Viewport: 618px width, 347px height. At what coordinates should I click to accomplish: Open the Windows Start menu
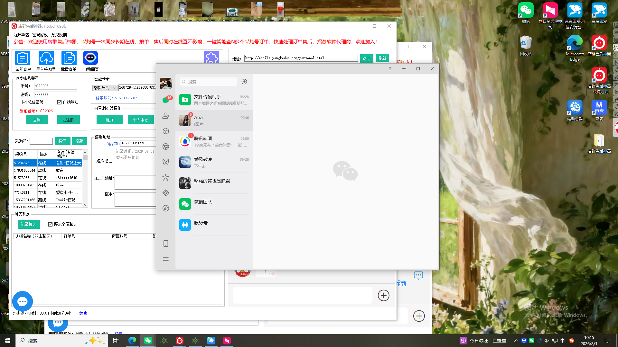click(x=8, y=341)
